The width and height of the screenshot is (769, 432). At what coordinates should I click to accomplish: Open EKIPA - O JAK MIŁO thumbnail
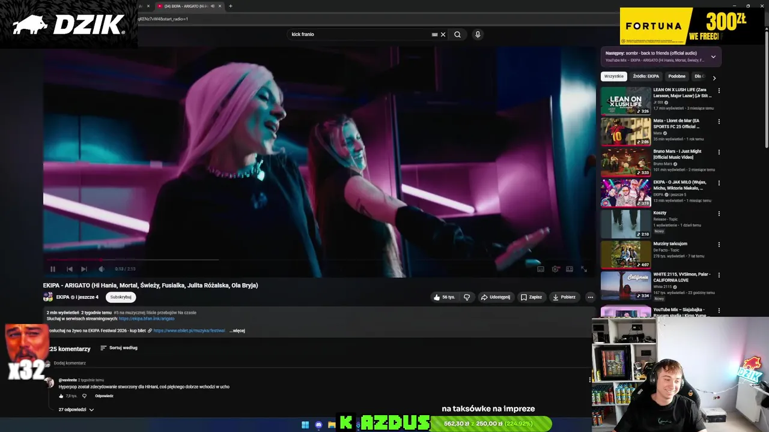(x=625, y=193)
